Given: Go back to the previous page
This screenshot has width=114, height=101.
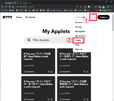Looking at the screenshot, I should (3, 7).
